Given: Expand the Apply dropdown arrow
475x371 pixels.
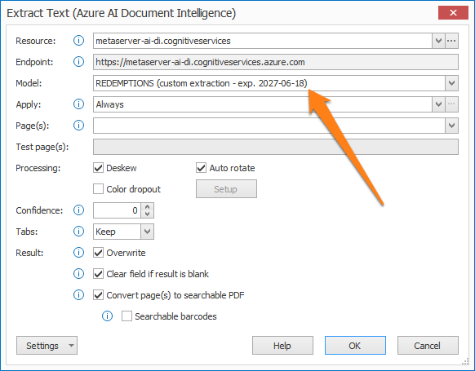Looking at the screenshot, I should (438, 104).
